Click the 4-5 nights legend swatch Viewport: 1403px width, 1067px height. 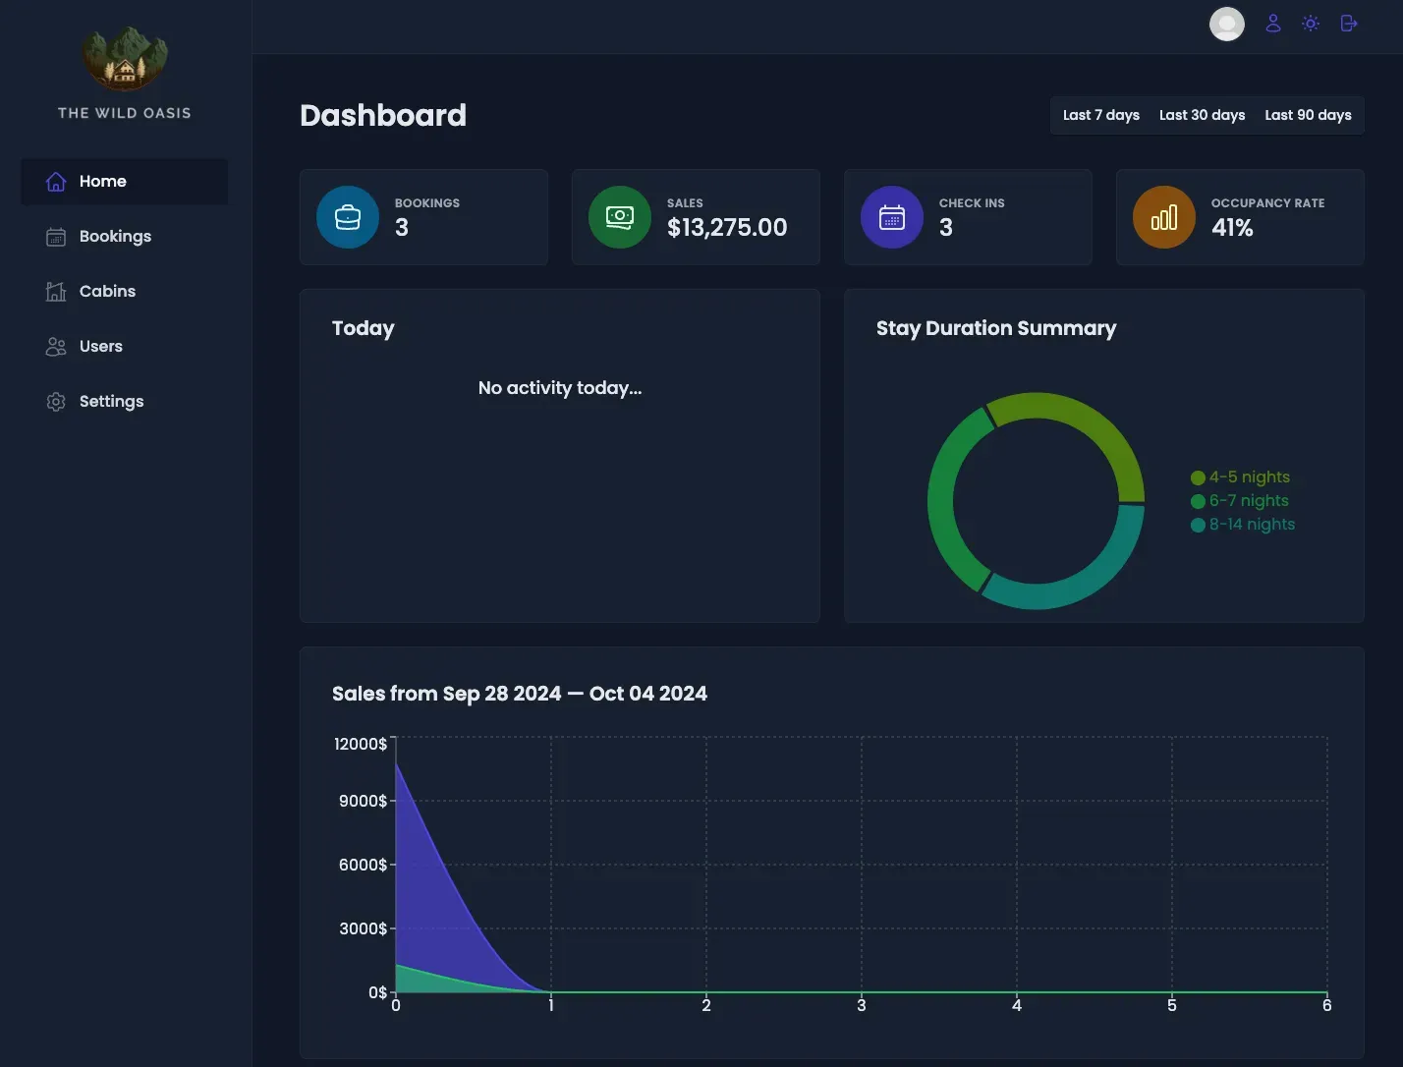coord(1198,477)
